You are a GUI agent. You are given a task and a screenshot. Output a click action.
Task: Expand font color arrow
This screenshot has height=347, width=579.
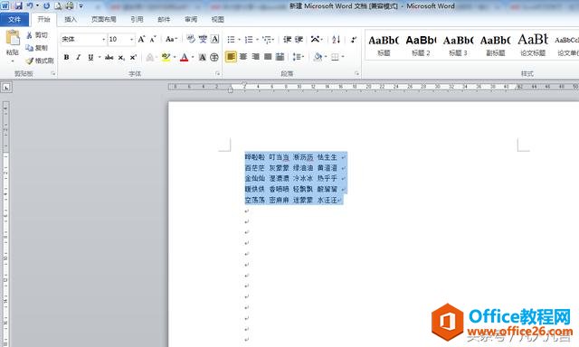(193, 57)
